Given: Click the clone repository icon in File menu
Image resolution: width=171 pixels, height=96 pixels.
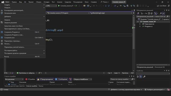Looking at the screenshot, I should point(2,10).
